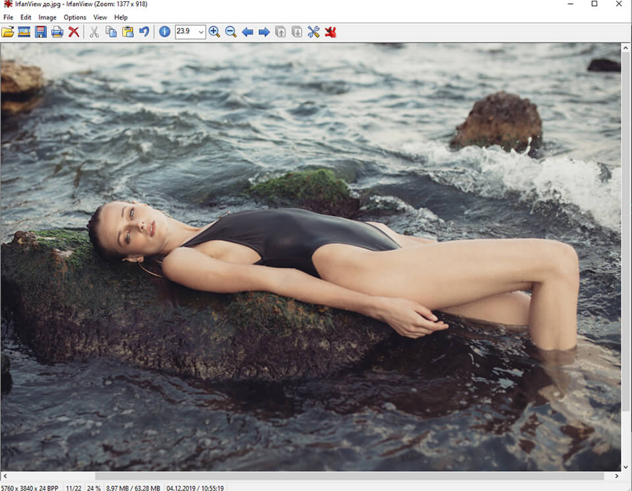Image resolution: width=632 pixels, height=491 pixels.
Task: Go to the previous image with the left arrow
Action: (248, 32)
